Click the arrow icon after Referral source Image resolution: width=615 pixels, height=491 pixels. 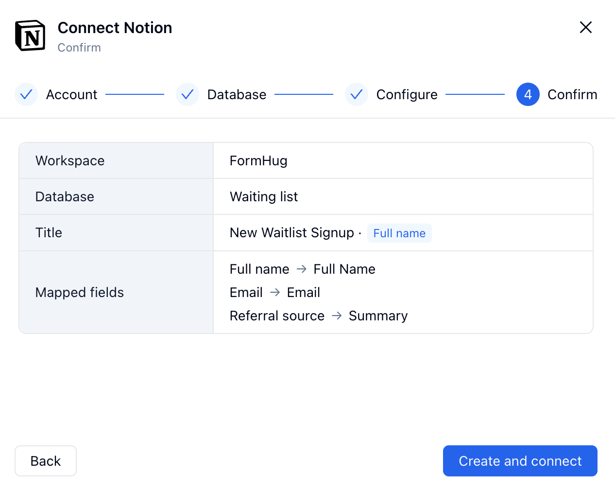coord(337,316)
